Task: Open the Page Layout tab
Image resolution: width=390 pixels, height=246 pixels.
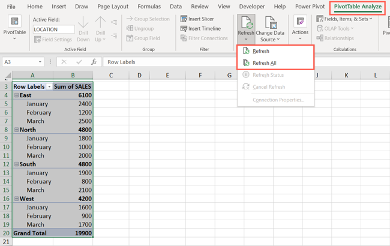Action: point(113,7)
